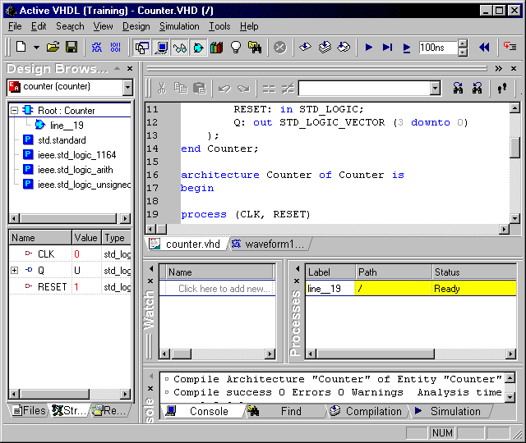Click the Cut scissors icon in the editor toolbar
Viewport: 526px width, 443px height.
pyautogui.click(x=161, y=88)
